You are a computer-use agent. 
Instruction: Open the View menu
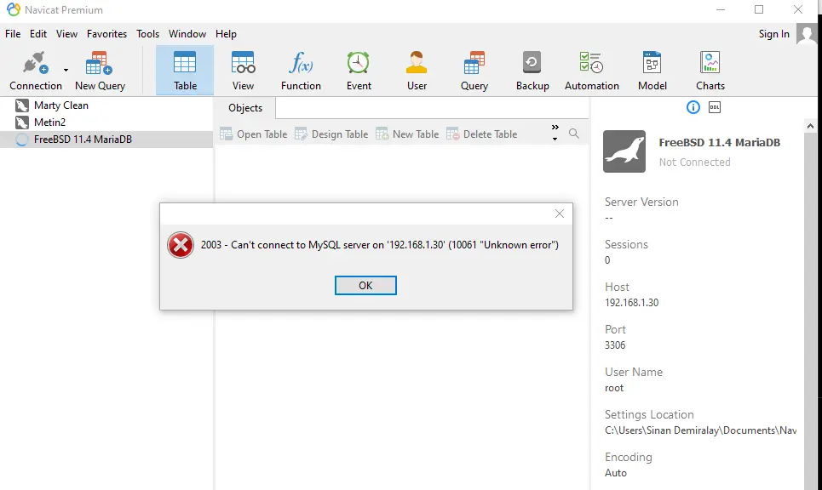[66, 34]
